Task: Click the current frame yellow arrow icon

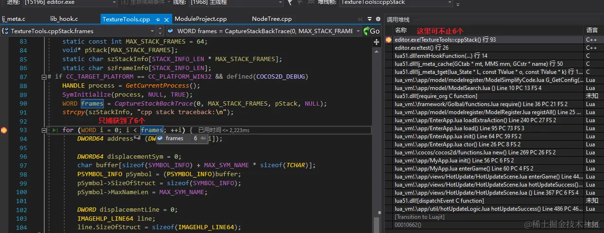Action: [389, 40]
